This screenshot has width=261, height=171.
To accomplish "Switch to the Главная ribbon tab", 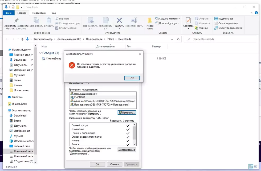I will [x=22, y=13].
